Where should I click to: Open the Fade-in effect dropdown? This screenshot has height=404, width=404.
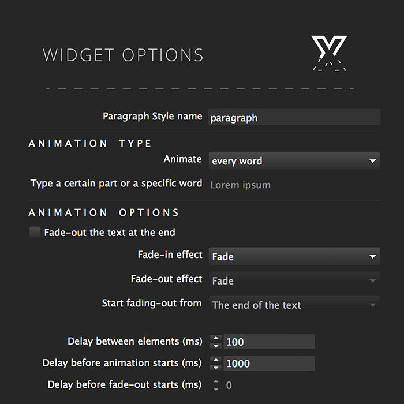click(x=294, y=256)
